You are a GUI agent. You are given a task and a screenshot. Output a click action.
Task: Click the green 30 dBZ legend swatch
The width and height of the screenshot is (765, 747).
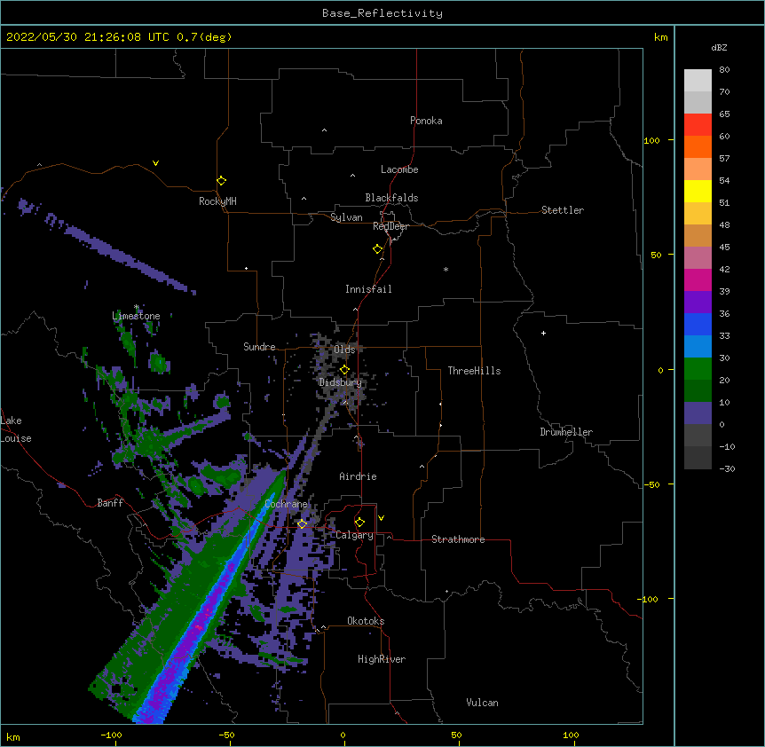click(x=698, y=369)
